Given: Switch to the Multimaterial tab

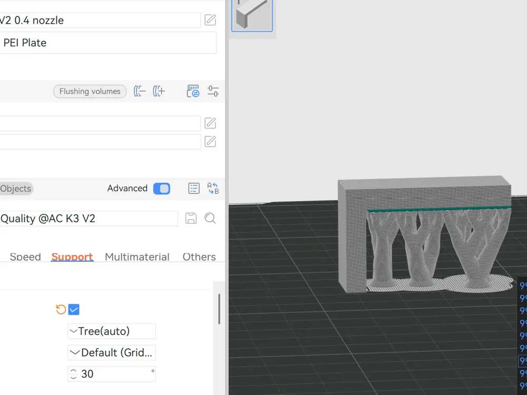Looking at the screenshot, I should pyautogui.click(x=137, y=257).
